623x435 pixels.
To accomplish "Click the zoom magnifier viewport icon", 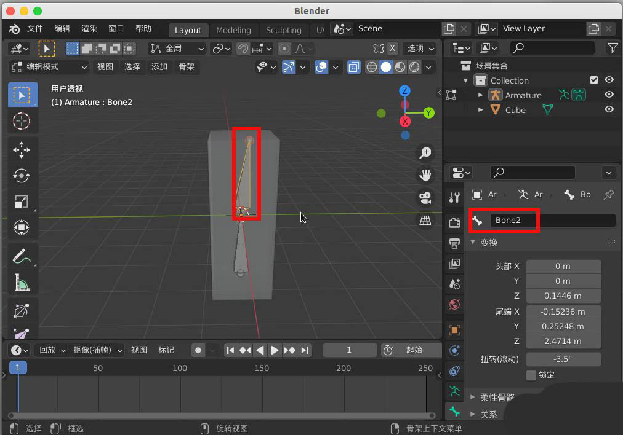I will pos(425,153).
